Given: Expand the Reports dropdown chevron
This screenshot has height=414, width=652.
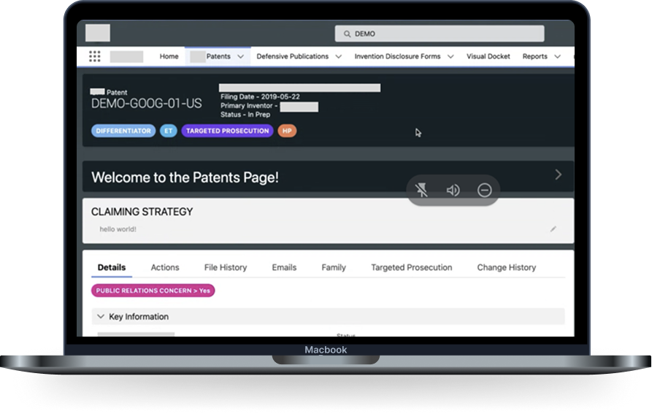Looking at the screenshot, I should (558, 56).
